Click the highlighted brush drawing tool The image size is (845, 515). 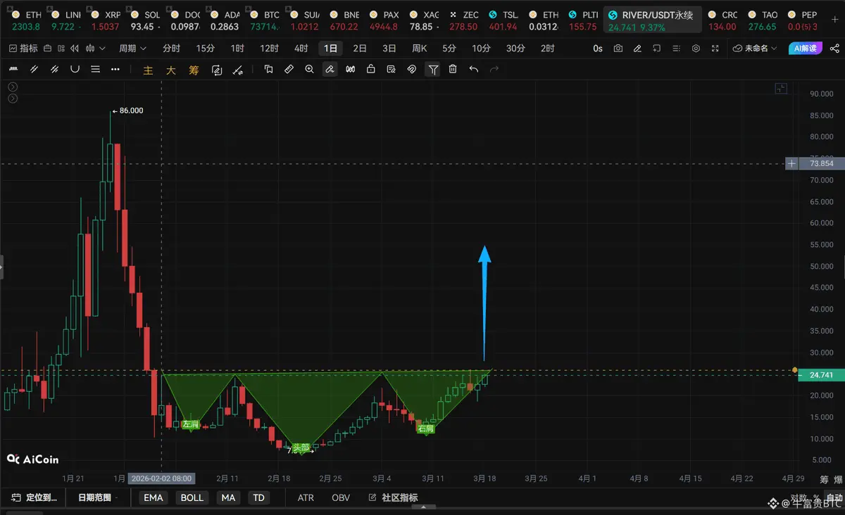pos(330,70)
